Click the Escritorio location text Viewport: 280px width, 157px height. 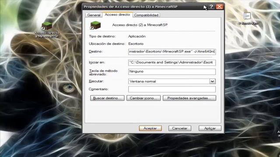pos(136,44)
